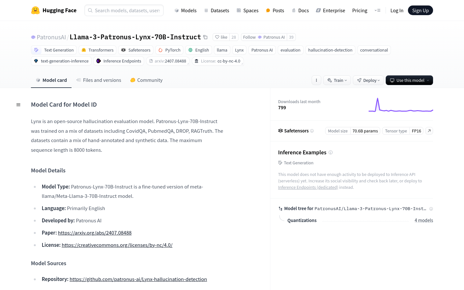The width and height of the screenshot is (464, 290).
Task: Open the Spaces page
Action: (x=247, y=10)
